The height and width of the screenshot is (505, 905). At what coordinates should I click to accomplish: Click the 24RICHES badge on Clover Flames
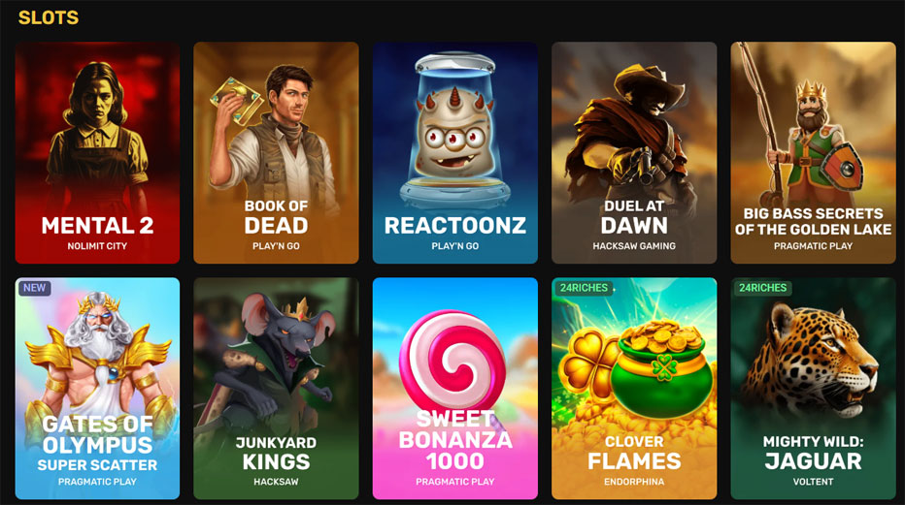584,288
